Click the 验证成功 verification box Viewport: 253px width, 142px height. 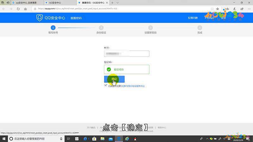tap(127, 69)
